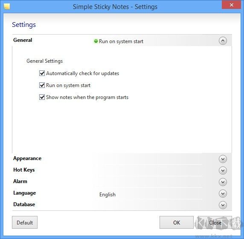Click the General Settings label

45,61
